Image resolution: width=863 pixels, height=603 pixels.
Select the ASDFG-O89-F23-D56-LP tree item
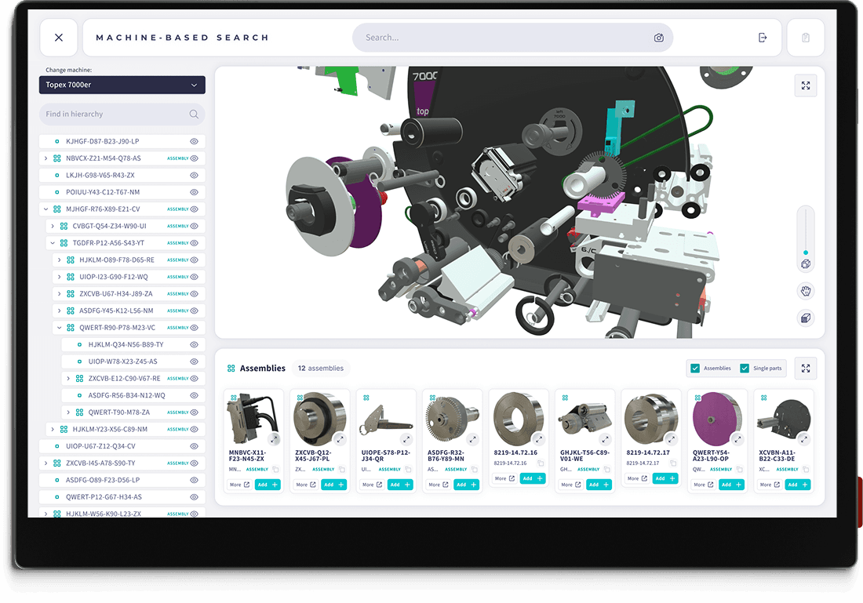pyautogui.click(x=122, y=480)
